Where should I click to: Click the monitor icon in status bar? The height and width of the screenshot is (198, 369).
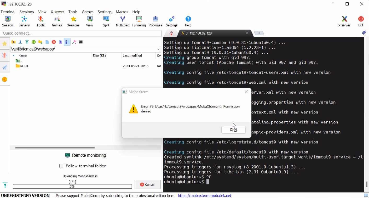[366, 196]
